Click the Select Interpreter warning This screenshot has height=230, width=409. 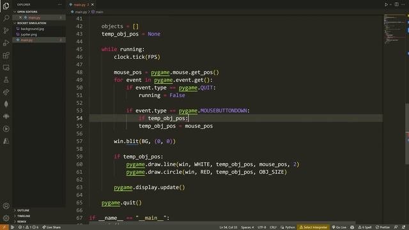tap(313, 227)
